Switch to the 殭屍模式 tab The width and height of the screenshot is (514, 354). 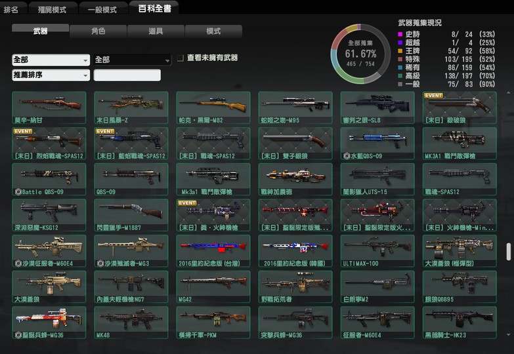(53, 9)
